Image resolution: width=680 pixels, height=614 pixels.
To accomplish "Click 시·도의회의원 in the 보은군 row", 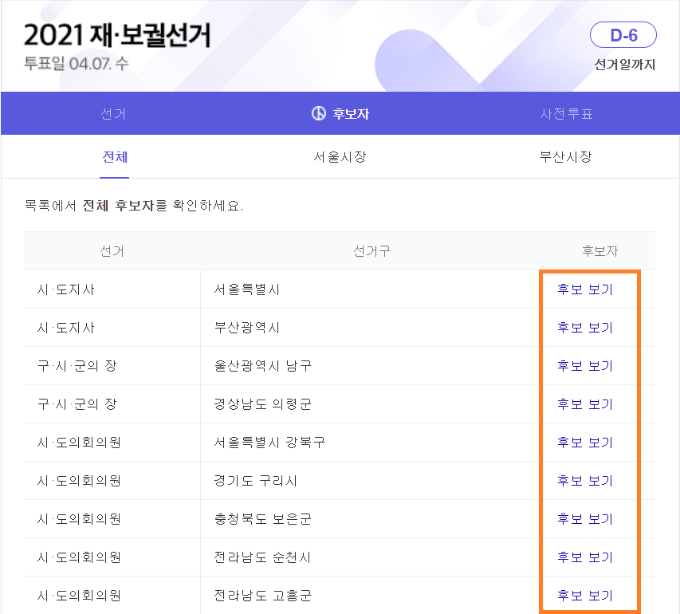I will [x=79, y=518].
